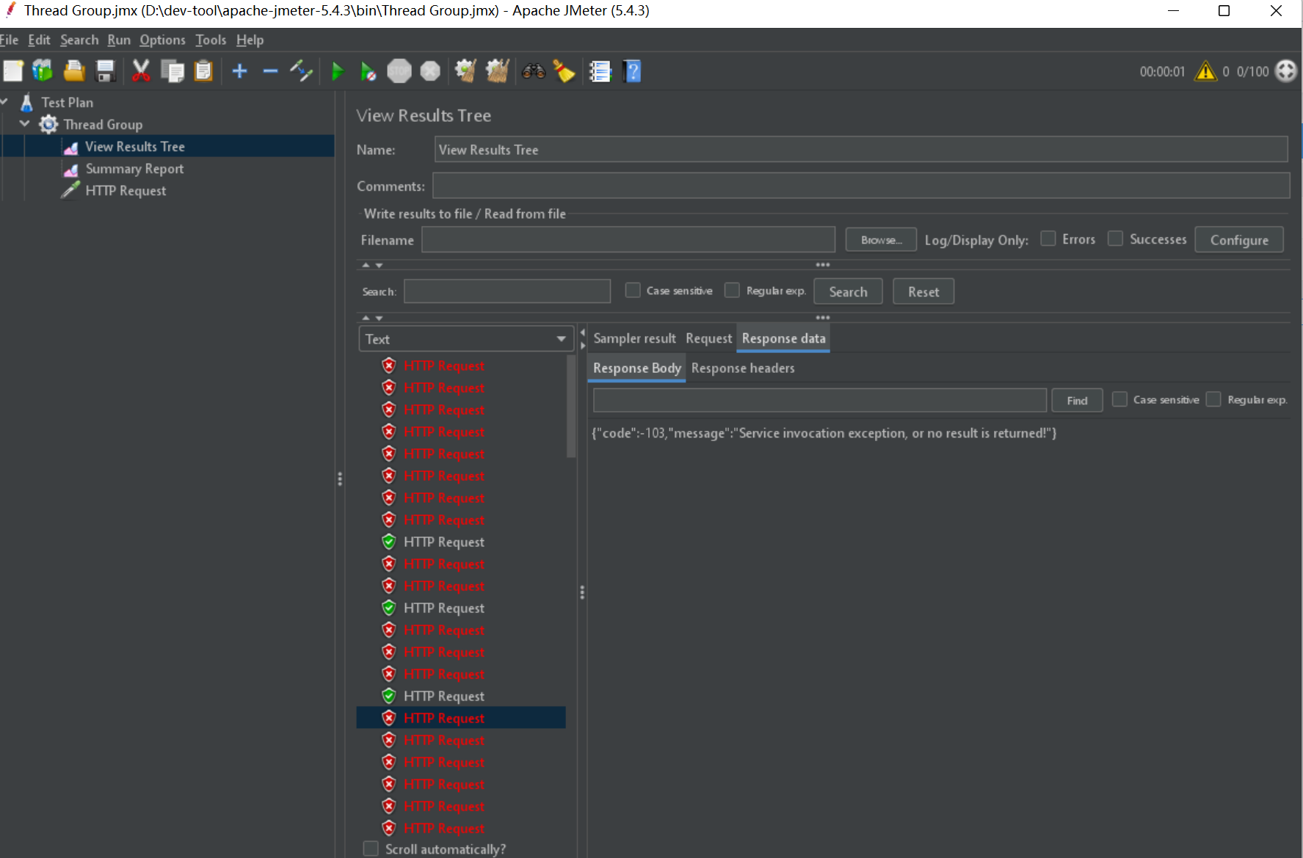This screenshot has width=1303, height=858.
Task: Click the green Start run icon
Action: [x=338, y=72]
